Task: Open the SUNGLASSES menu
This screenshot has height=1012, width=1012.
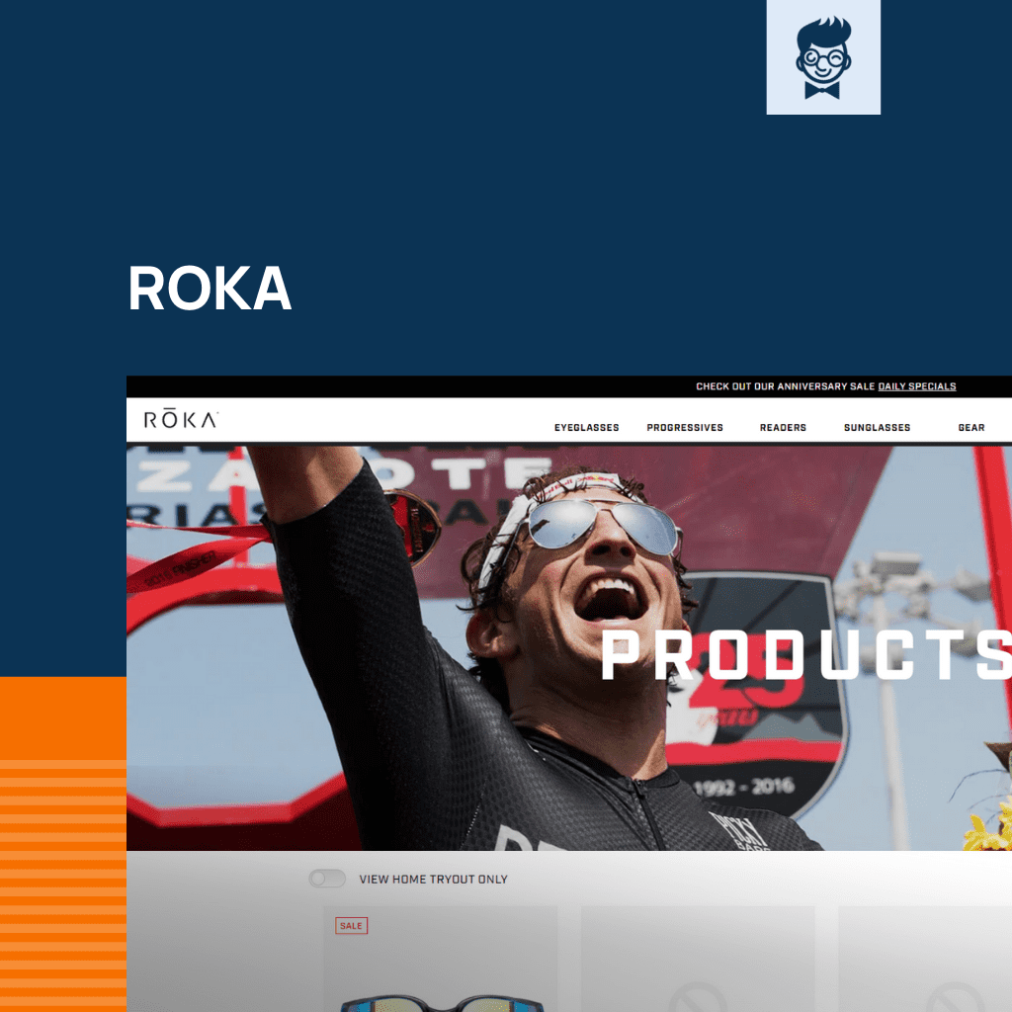Action: 878,427
